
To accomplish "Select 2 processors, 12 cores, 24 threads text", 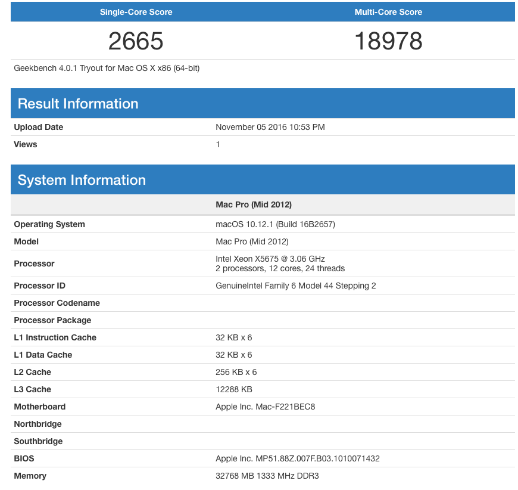I will 280,268.
